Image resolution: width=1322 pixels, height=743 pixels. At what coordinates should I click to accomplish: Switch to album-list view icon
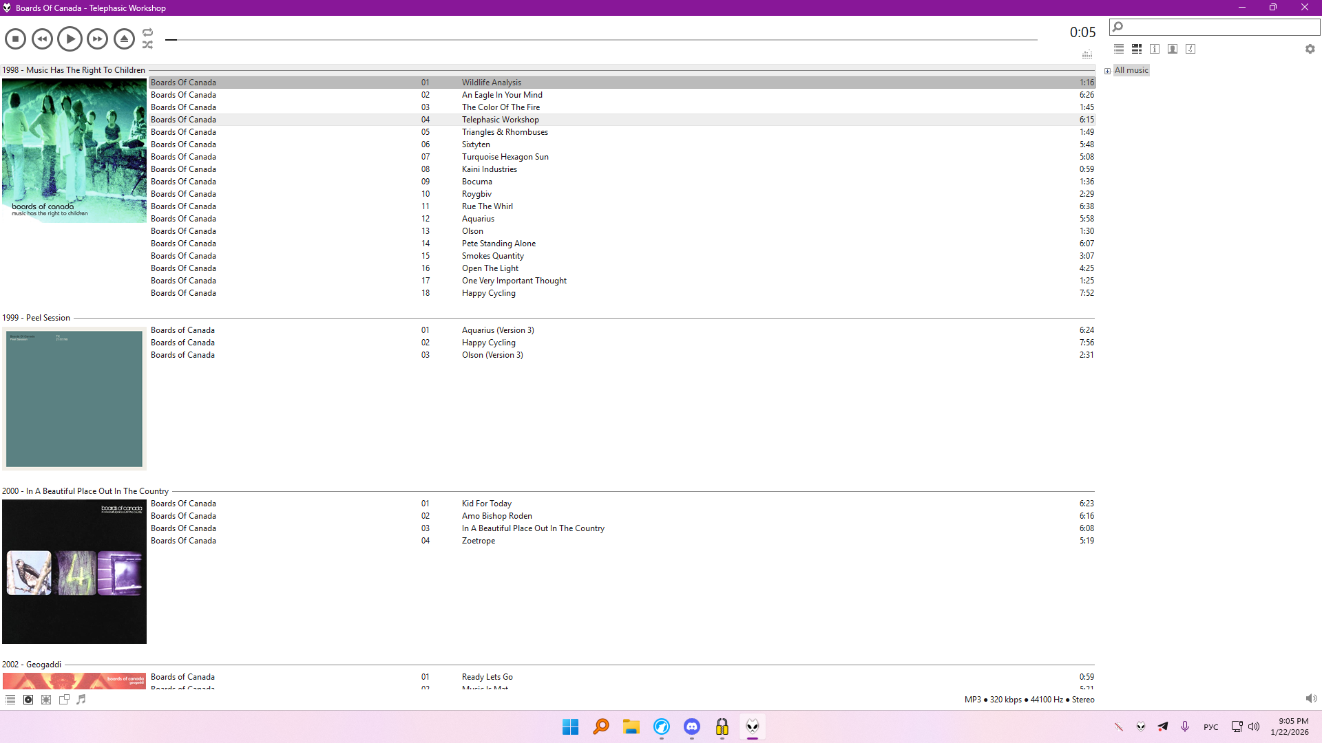1137,49
